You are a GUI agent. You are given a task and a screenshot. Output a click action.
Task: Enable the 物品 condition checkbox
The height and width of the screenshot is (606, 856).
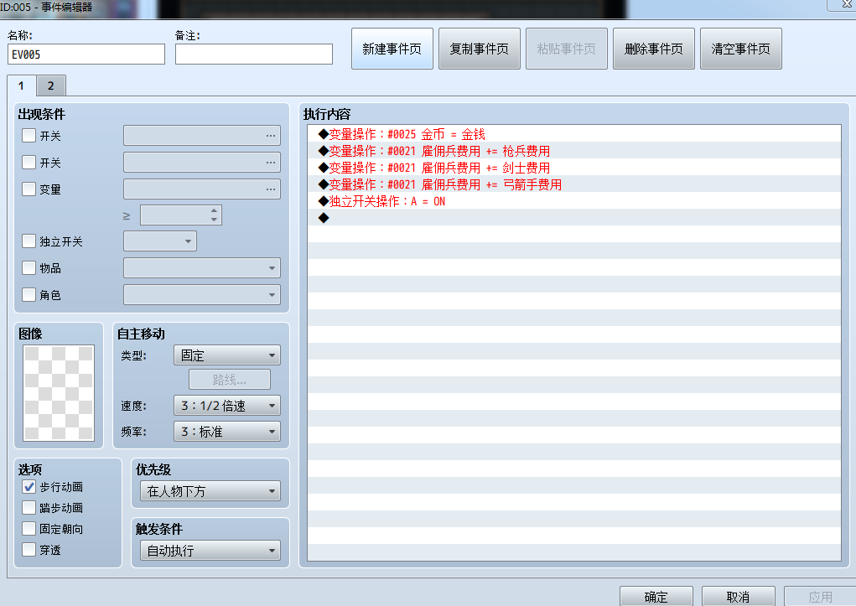tap(29, 267)
